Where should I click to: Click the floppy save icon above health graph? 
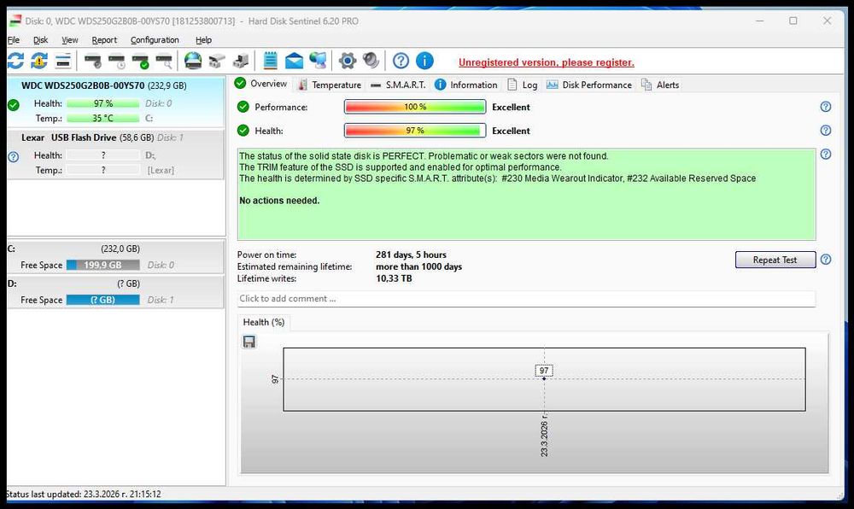pos(249,342)
